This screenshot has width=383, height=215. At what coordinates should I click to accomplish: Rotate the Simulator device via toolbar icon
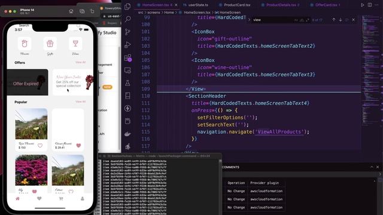pyautogui.click(x=92, y=11)
